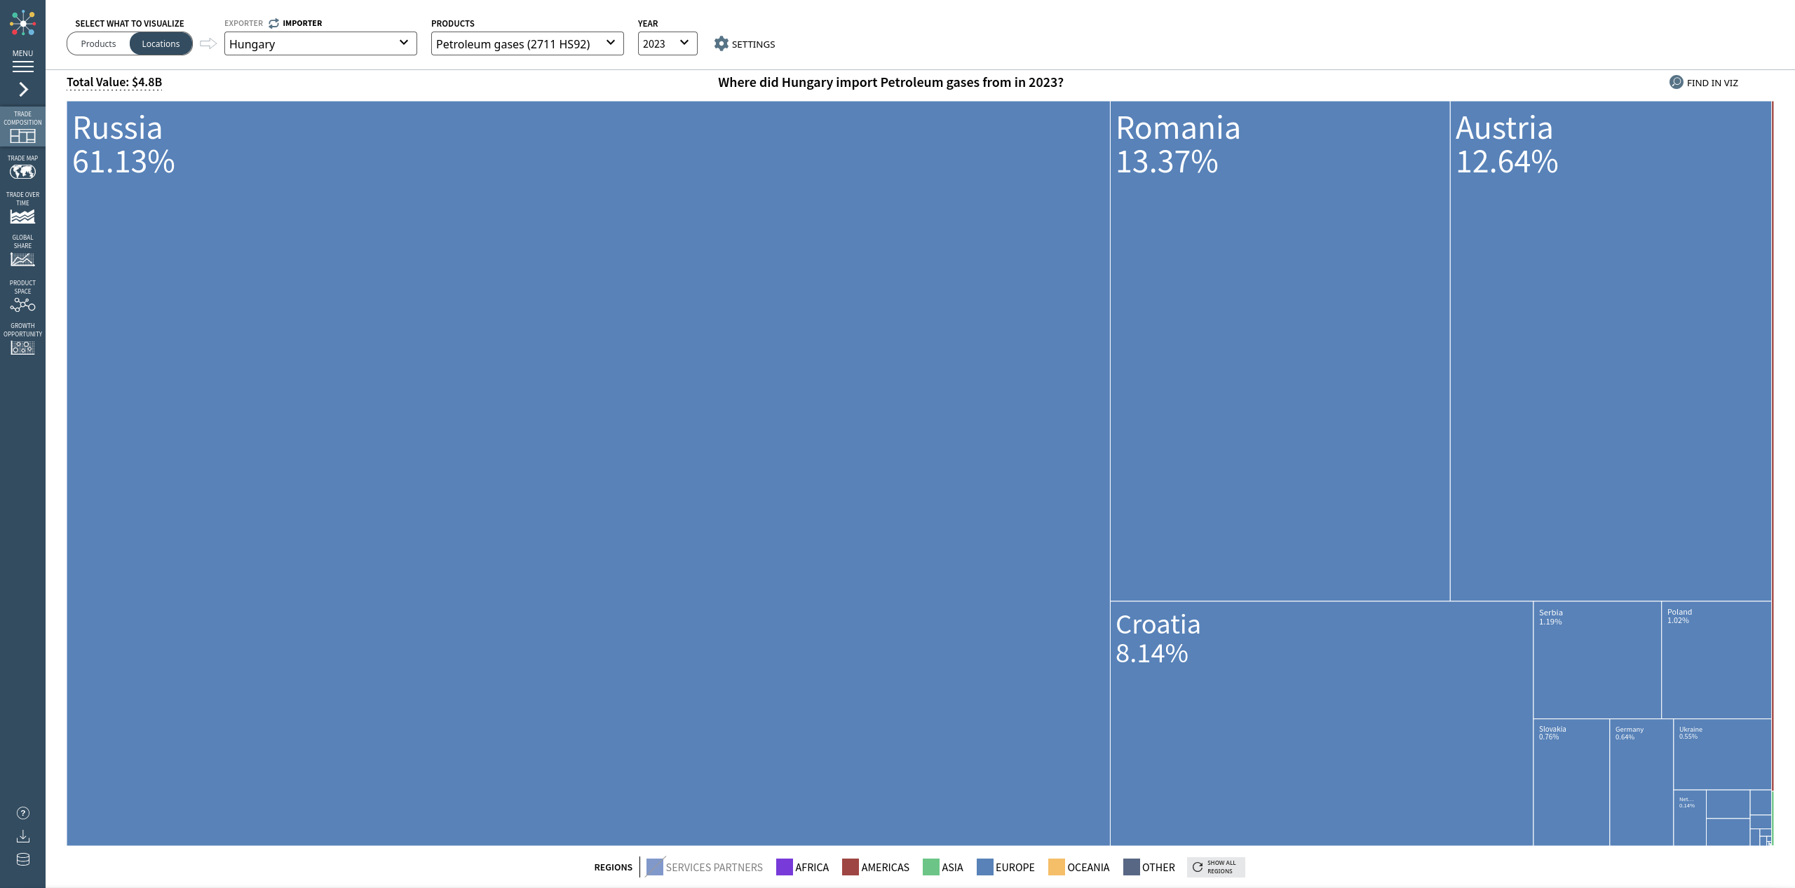Click the Africa purple color swatch

click(784, 867)
